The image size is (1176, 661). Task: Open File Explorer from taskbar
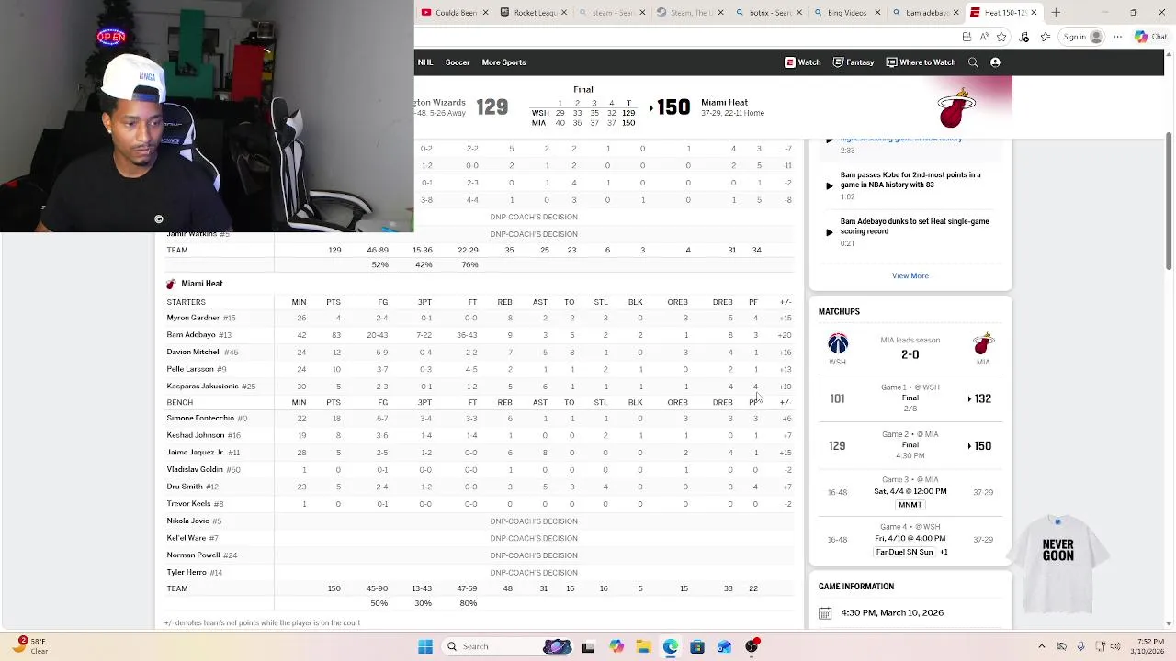tap(643, 646)
